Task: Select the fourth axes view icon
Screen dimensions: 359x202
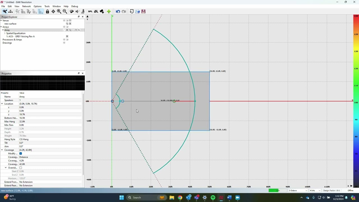Action: pos(35,12)
